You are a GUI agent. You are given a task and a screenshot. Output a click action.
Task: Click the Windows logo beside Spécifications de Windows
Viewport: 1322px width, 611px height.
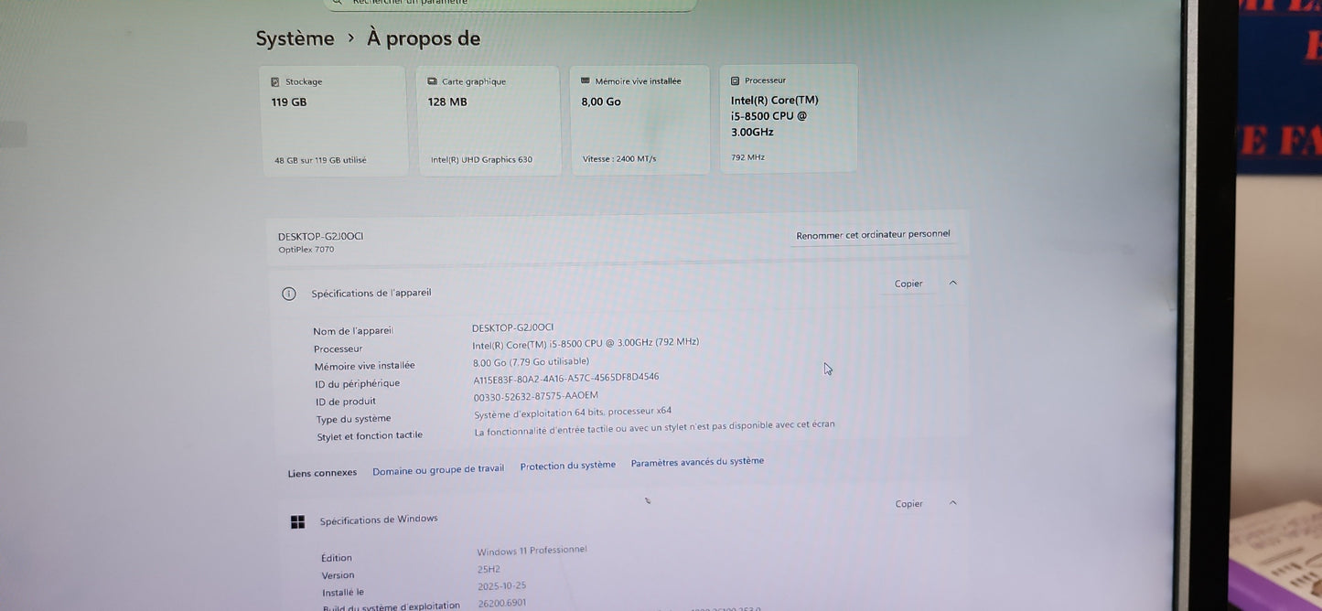pyautogui.click(x=297, y=520)
